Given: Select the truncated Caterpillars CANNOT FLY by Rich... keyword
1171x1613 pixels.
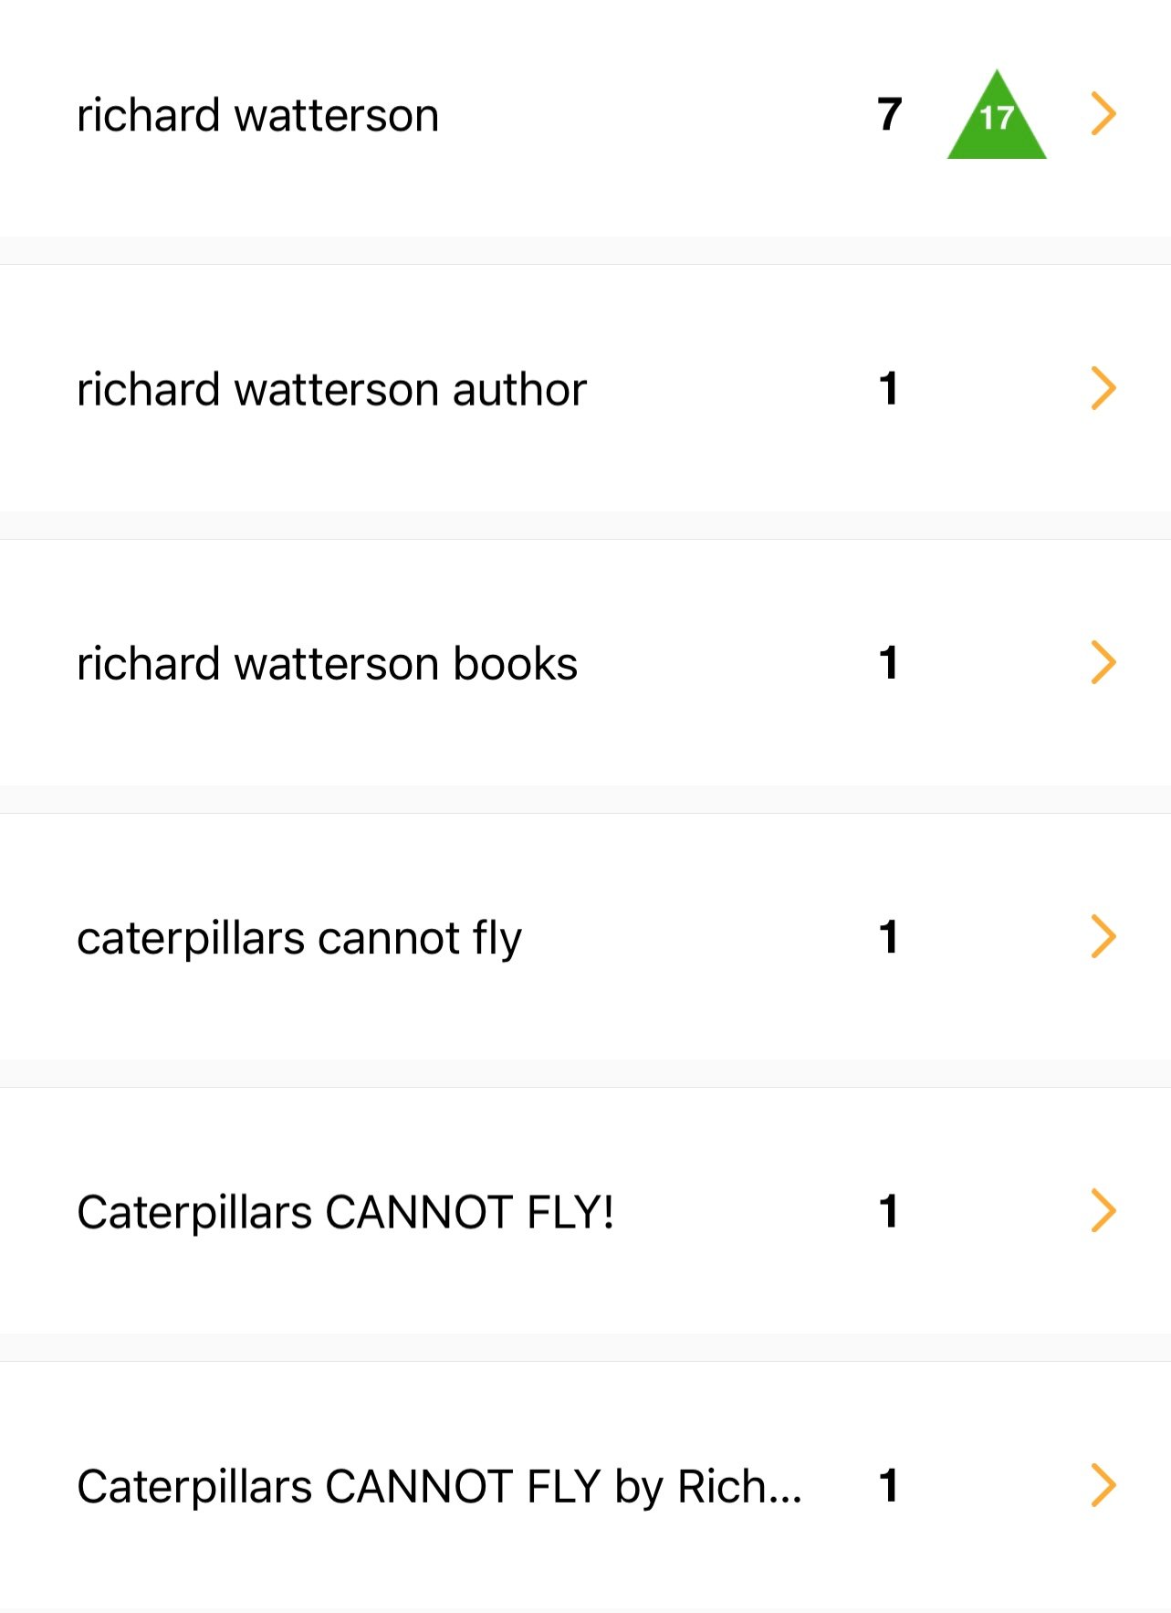Looking at the screenshot, I should 439,1487.
